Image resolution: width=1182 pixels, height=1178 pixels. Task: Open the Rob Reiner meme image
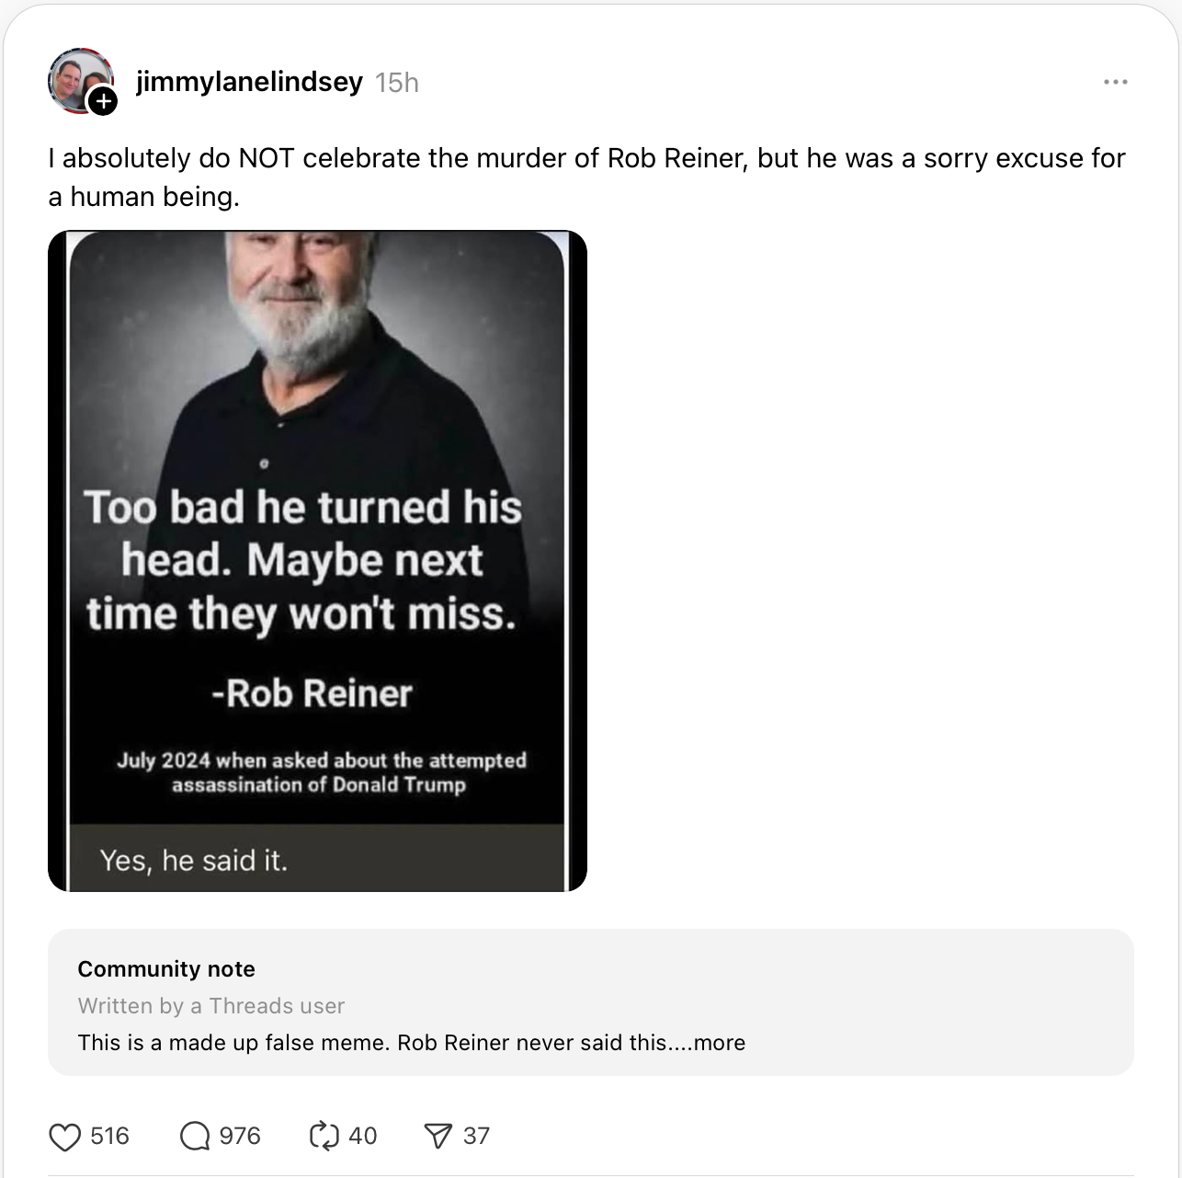click(317, 561)
